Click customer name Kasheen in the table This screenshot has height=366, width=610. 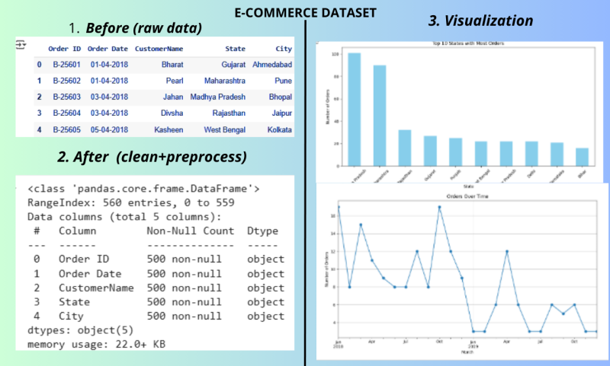[x=168, y=130]
